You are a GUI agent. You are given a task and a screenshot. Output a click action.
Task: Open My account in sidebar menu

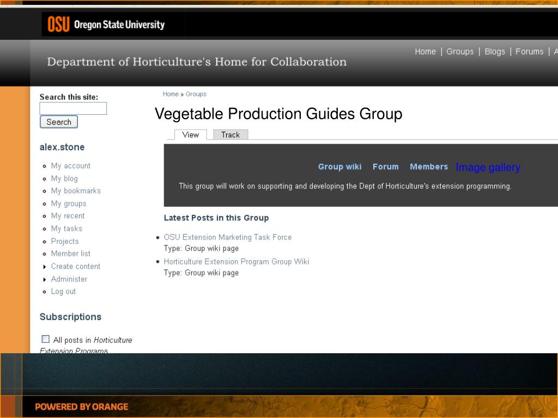pos(70,165)
